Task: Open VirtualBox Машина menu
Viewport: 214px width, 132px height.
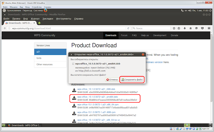Action: click(13, 7)
